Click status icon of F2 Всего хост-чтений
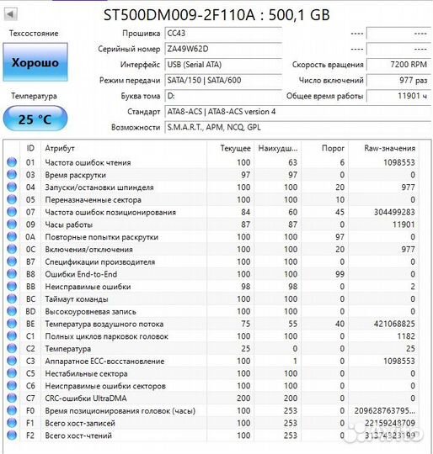 pos(12,436)
